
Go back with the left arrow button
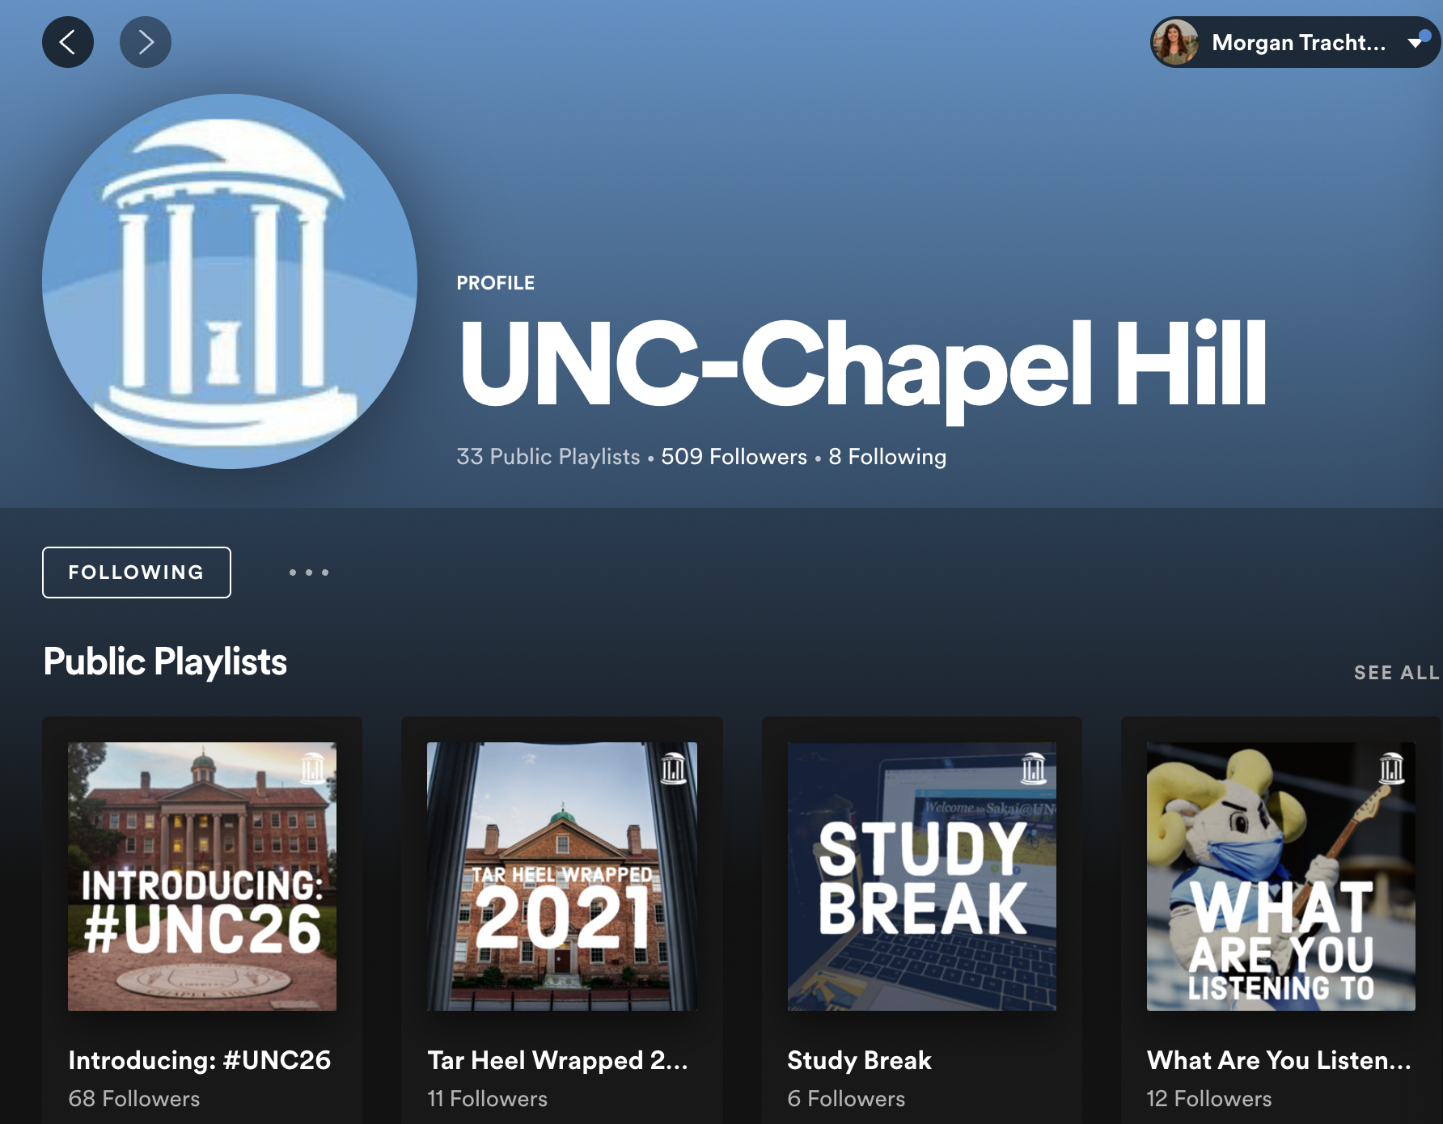[x=68, y=42]
